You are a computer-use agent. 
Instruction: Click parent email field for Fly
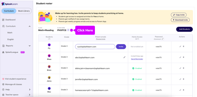click(x=95, y=47)
